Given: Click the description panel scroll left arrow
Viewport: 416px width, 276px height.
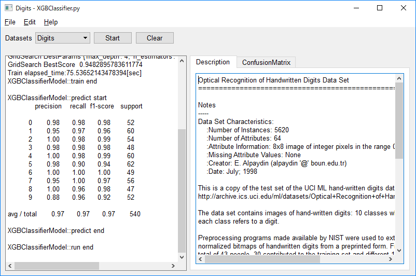Looking at the screenshot, I should 201,259.
